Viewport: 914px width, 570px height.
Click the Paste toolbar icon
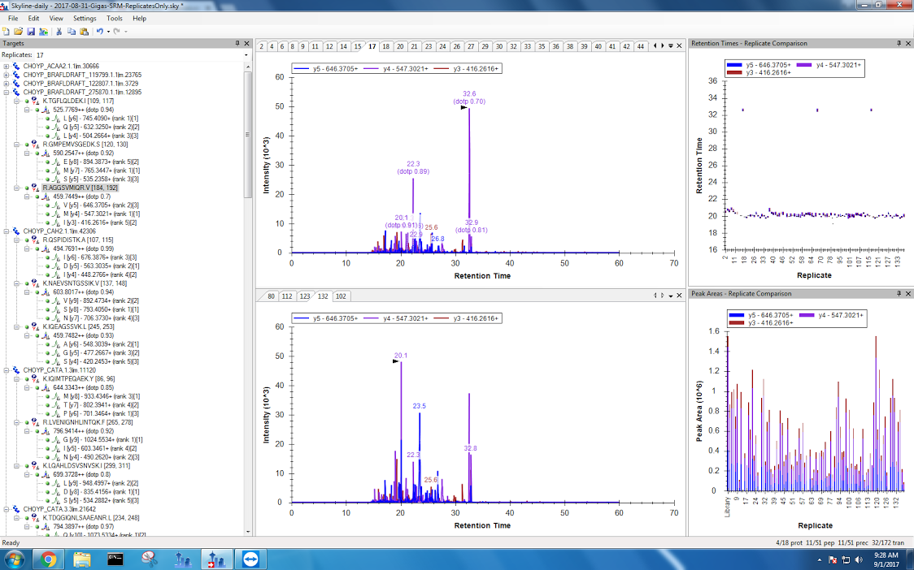(84, 31)
